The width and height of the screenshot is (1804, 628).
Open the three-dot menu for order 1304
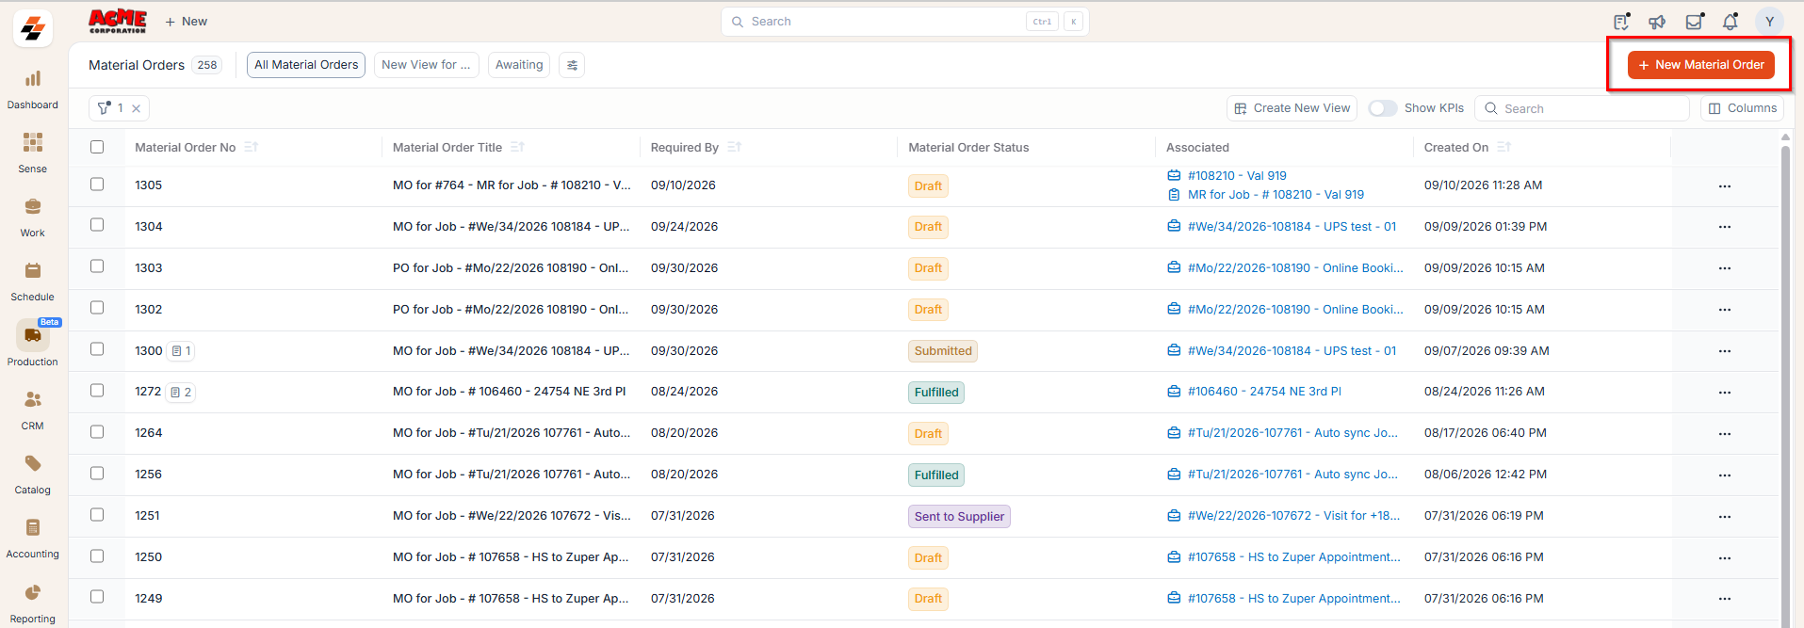(1725, 227)
